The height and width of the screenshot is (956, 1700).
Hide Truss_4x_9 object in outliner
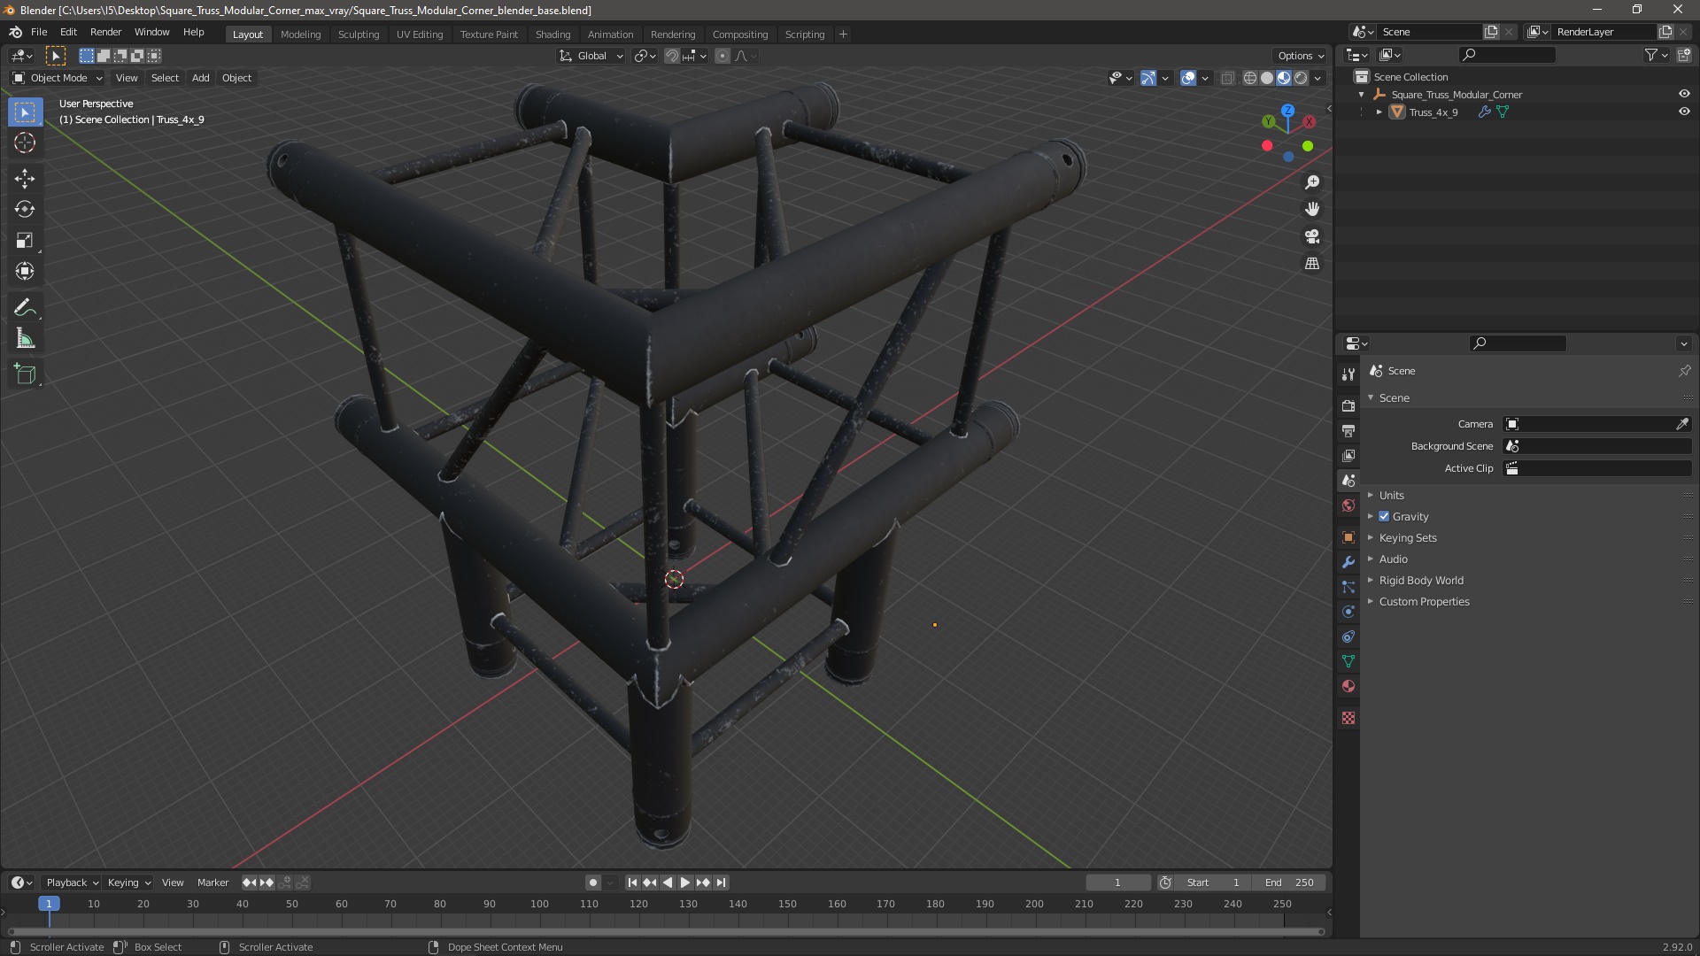[x=1684, y=112]
